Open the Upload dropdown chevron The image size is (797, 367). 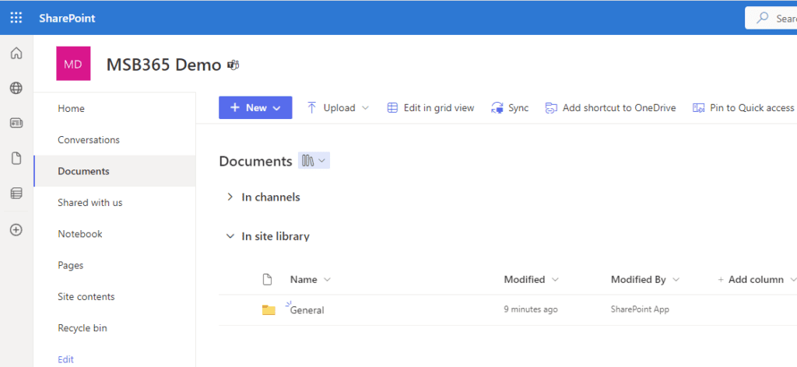365,108
